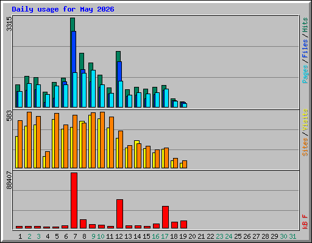Screen dimensions: 312x243
Task: Click the yellow Visits legend label
Action: [305, 120]
